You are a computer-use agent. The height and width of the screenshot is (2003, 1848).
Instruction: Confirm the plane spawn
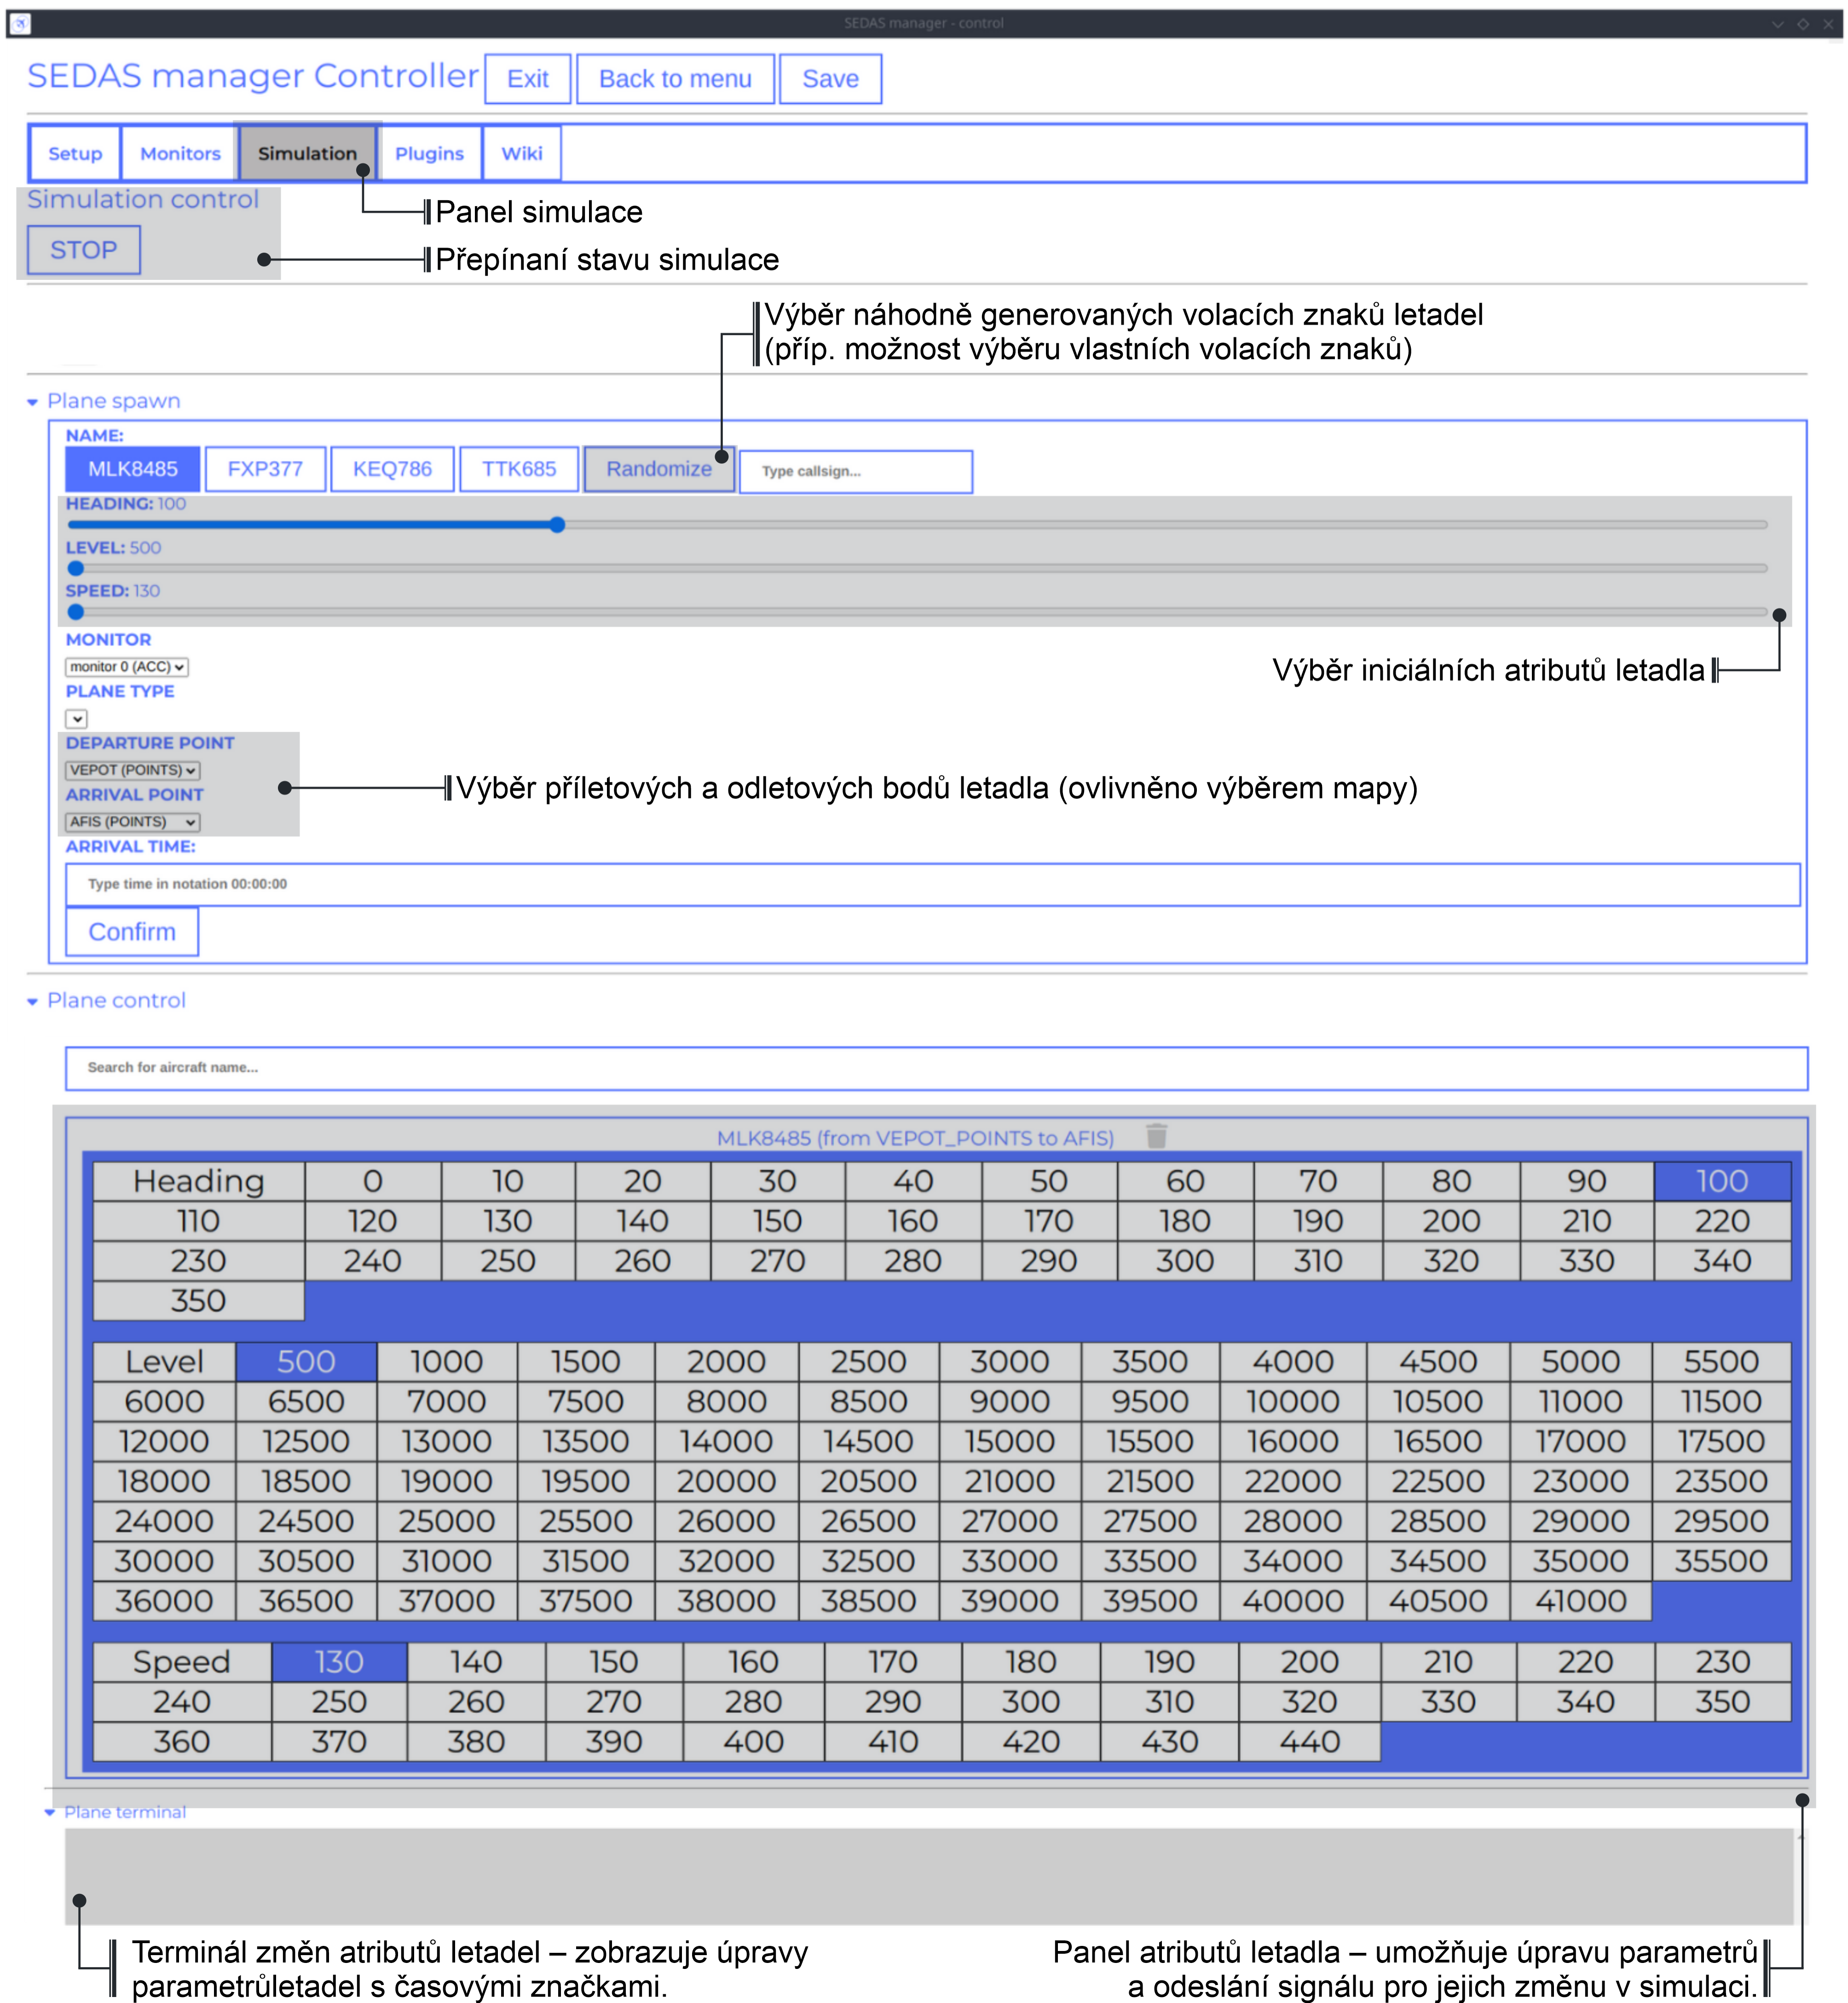132,932
